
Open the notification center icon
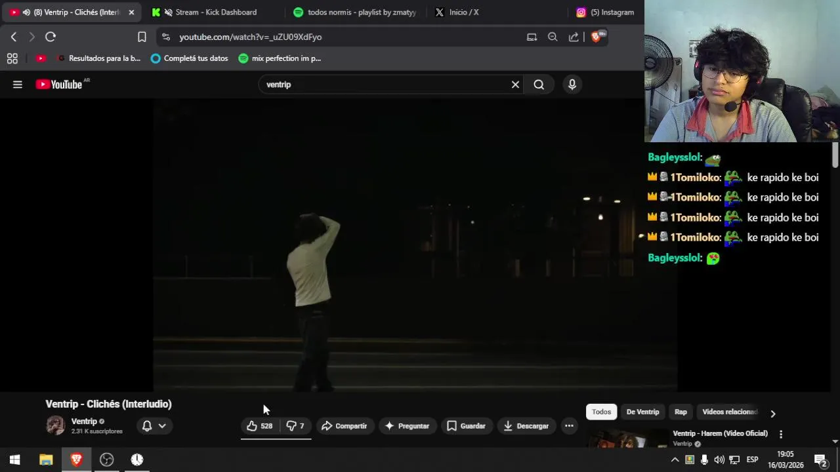click(820, 460)
